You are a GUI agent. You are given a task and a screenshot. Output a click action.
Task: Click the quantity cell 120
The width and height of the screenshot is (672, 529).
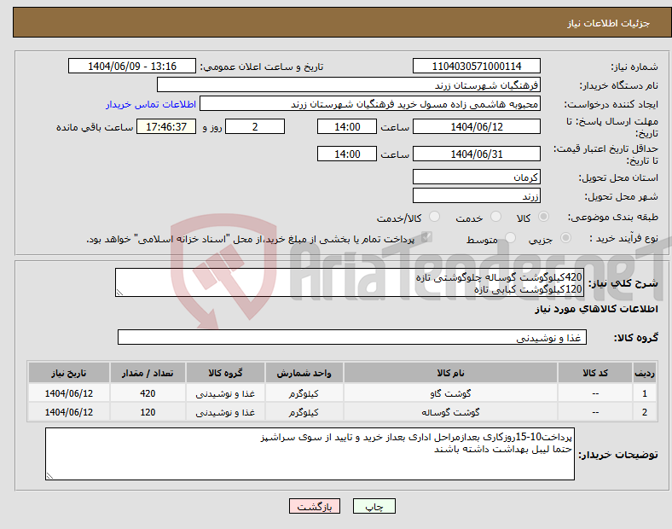148,412
